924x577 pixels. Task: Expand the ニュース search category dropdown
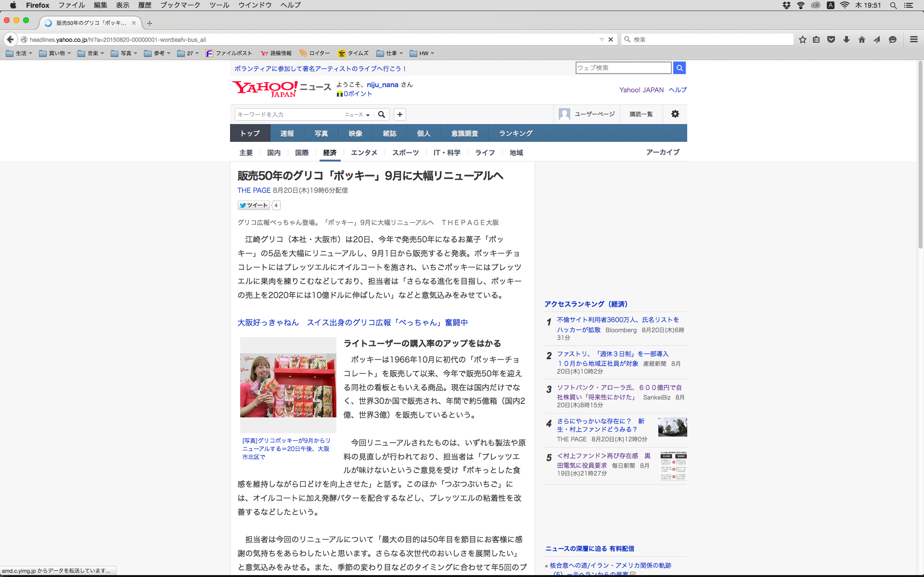(x=357, y=114)
